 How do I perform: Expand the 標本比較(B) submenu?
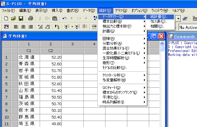pos(122,21)
